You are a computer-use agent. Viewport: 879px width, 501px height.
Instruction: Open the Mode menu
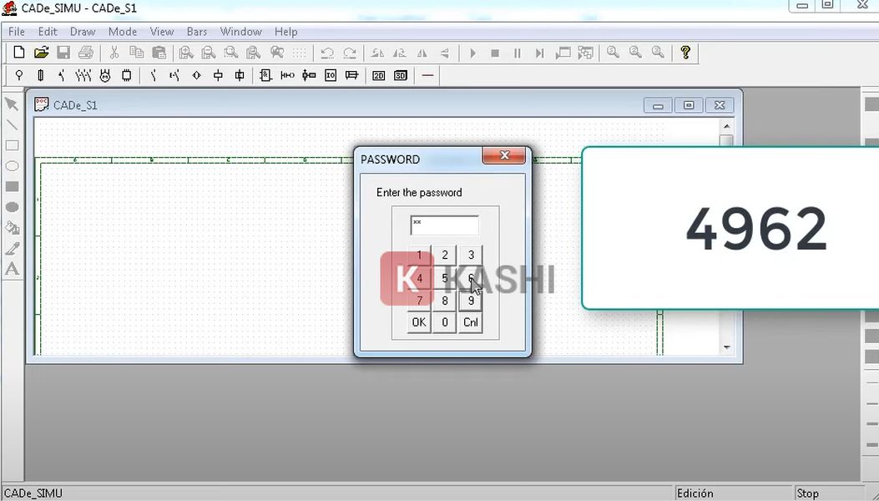[x=123, y=32]
